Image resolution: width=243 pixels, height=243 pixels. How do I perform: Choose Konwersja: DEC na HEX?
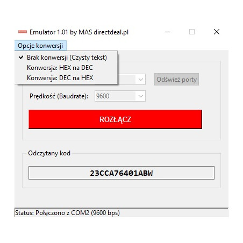click(66, 78)
